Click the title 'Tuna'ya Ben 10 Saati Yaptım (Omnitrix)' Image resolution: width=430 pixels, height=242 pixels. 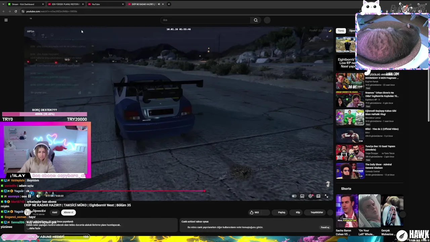pyautogui.click(x=380, y=148)
